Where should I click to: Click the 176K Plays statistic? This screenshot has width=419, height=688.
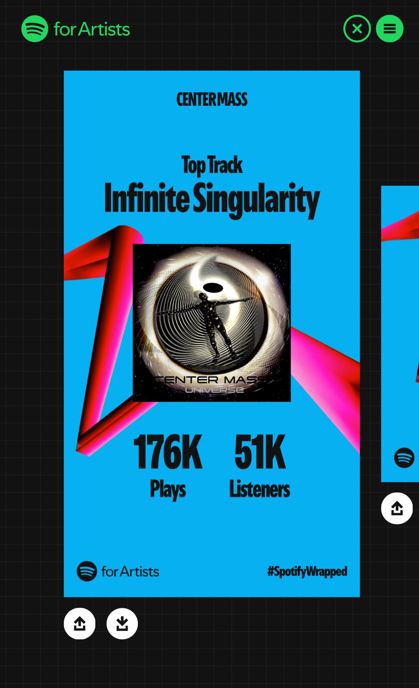[168, 466]
